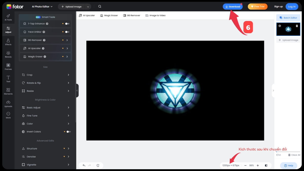Open the Effects sidebar tab
The image size is (304, 171).
tap(8, 42)
